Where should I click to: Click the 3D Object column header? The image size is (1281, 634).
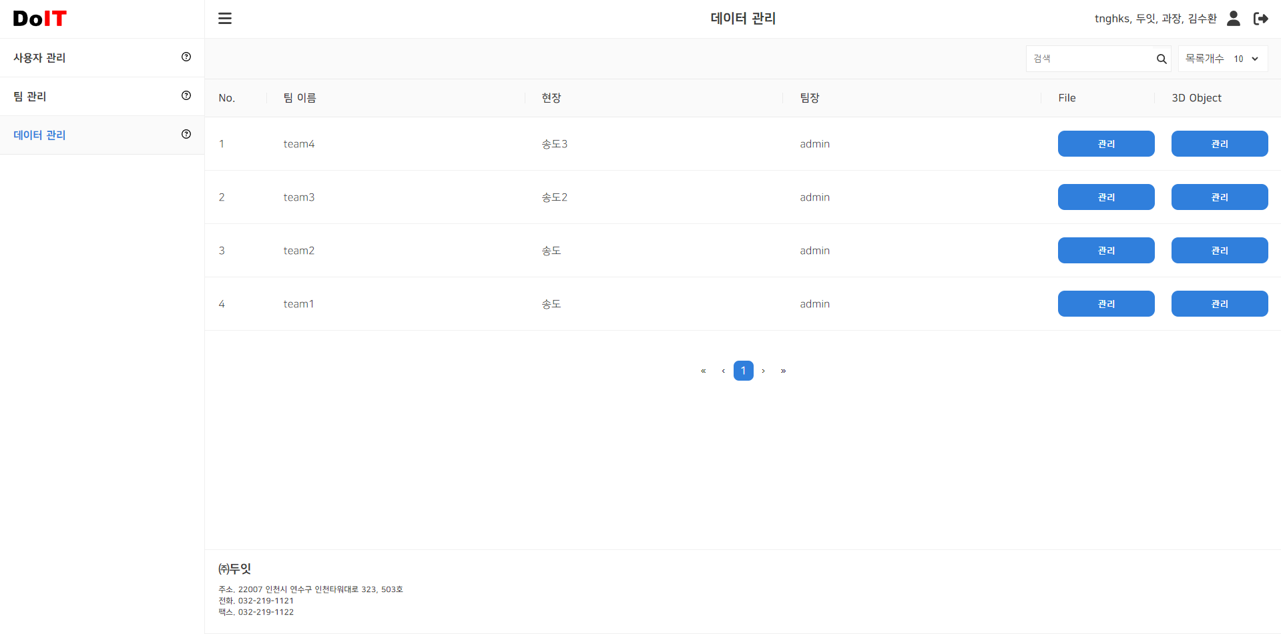click(1196, 98)
